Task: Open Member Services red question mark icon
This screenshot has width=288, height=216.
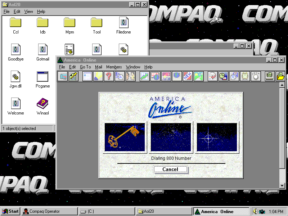Action: click(x=109, y=76)
